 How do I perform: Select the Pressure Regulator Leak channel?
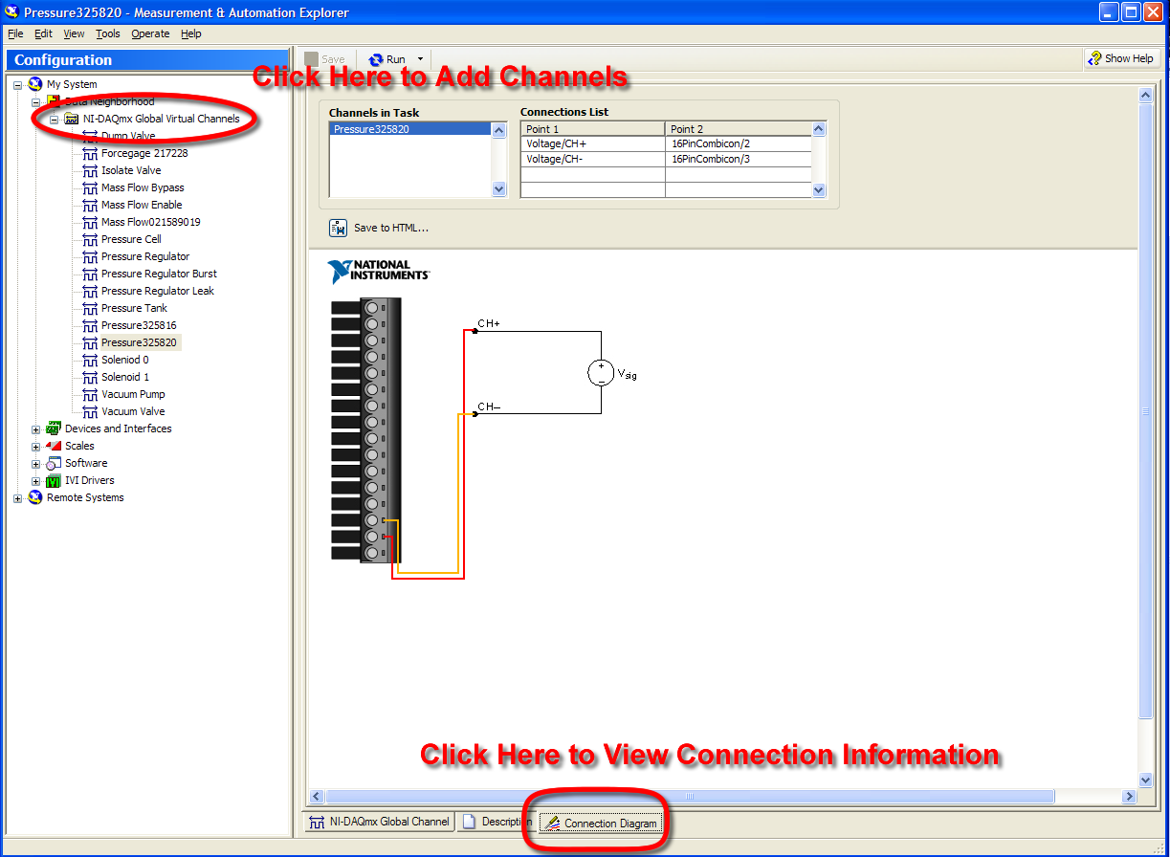click(x=158, y=291)
